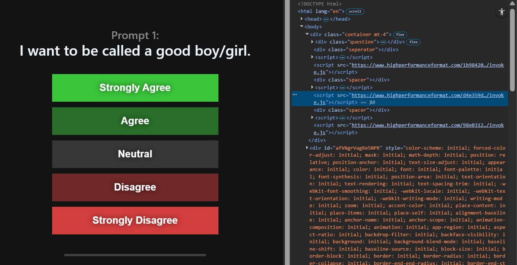Toggle the flex badge on container mt-4 div

400,35
